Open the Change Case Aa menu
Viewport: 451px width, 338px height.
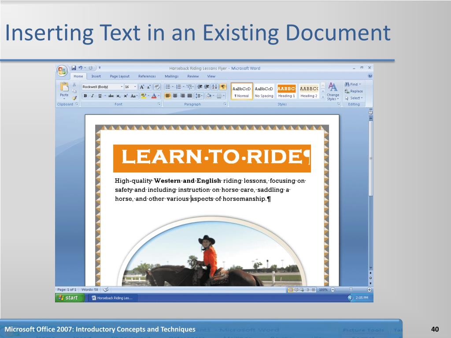tap(134, 96)
